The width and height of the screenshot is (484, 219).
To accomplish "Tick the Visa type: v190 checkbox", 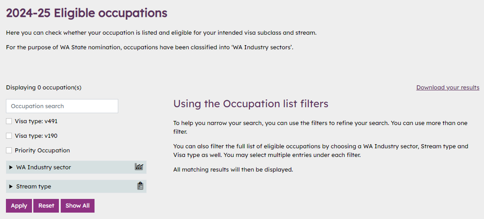I will [x=9, y=136].
